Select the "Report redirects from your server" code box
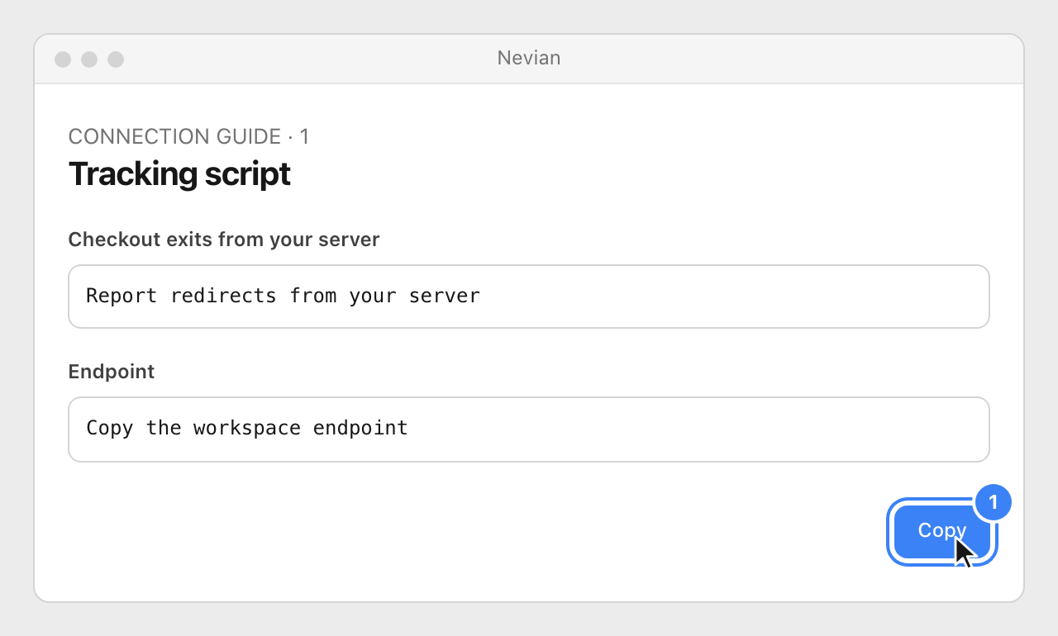The image size is (1058, 636). coord(529,297)
